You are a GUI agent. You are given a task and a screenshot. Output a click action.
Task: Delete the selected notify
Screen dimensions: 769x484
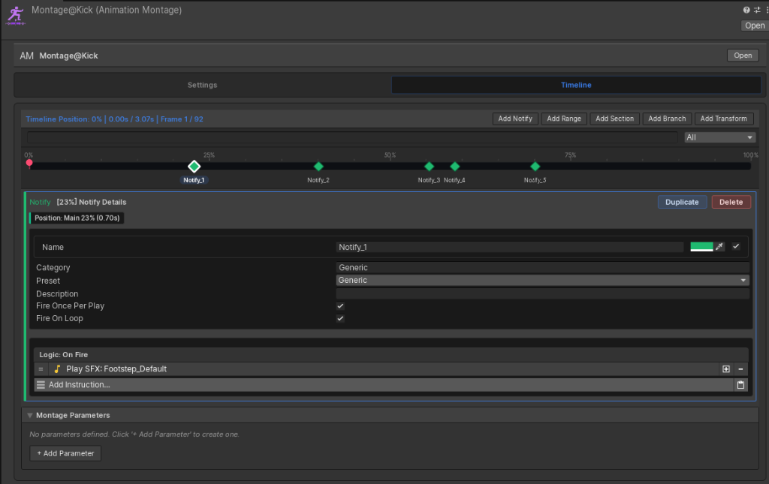731,202
